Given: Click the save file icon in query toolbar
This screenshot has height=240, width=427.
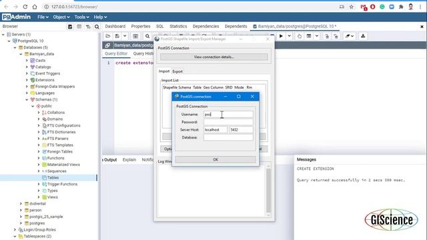Looking at the screenshot, I should (117, 36).
